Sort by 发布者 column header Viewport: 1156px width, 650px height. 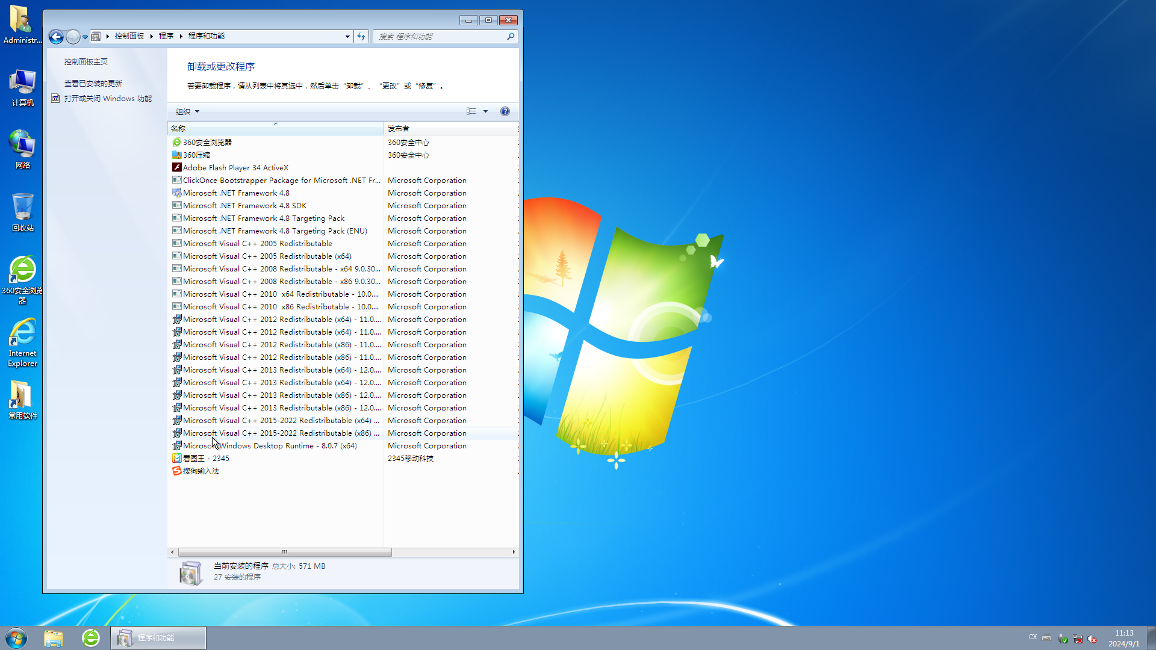pyautogui.click(x=450, y=128)
